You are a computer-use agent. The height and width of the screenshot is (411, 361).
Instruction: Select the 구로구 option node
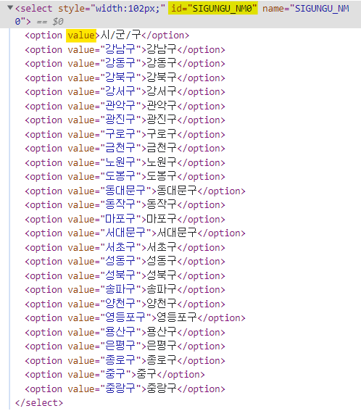click(x=125, y=135)
